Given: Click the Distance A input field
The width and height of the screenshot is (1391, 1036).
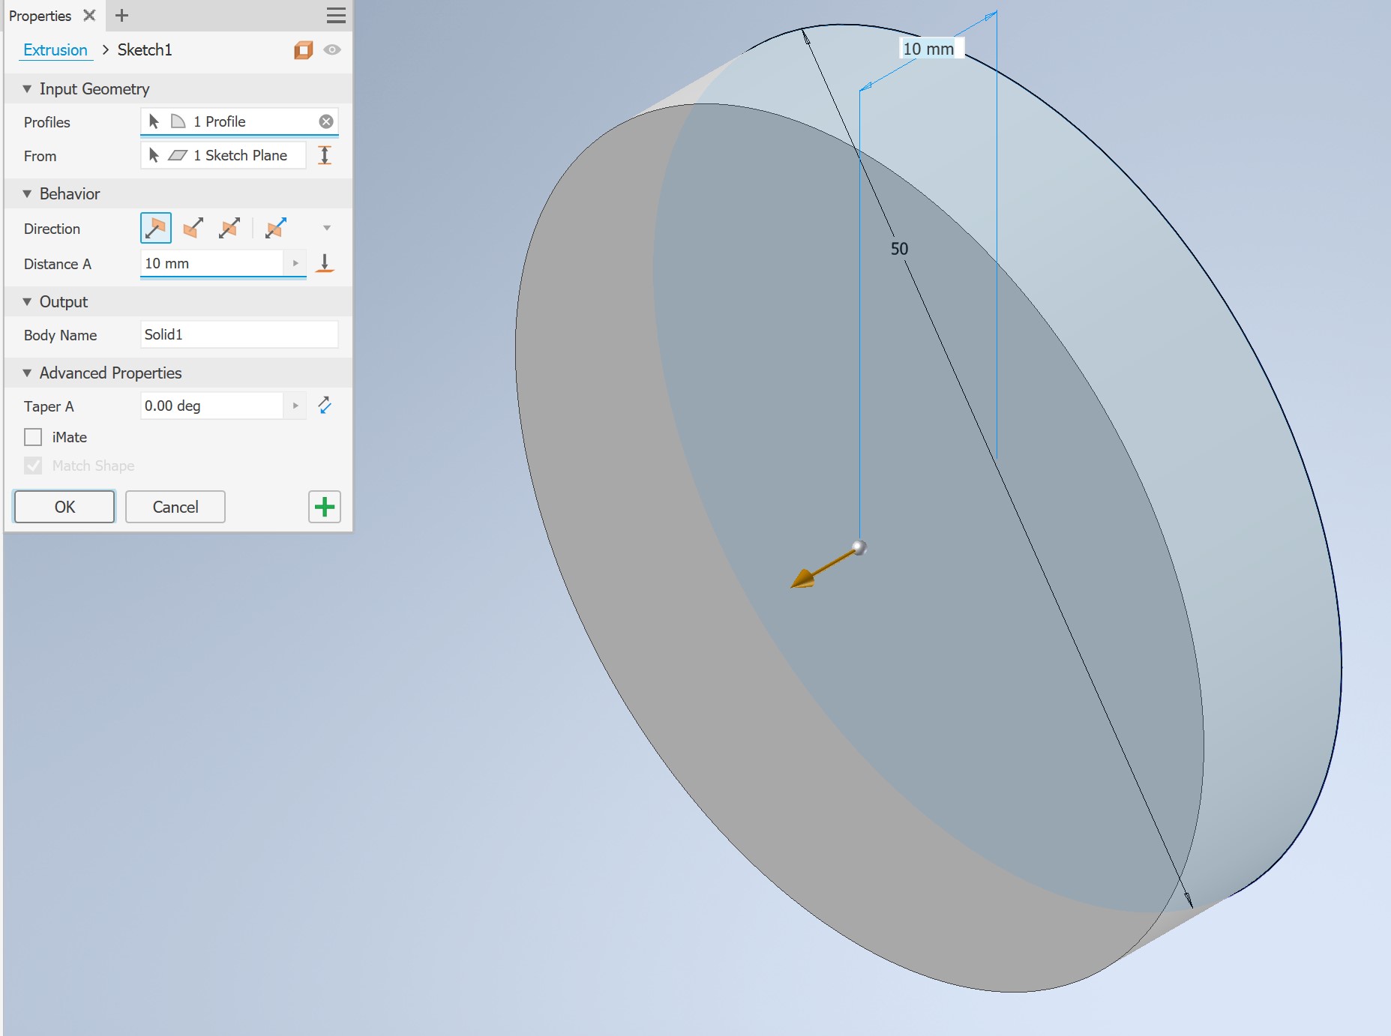Looking at the screenshot, I should [212, 263].
